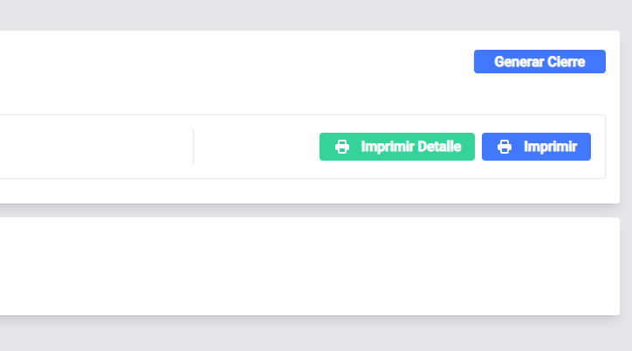Screen dimensions: 632x351
Task: Click the white space beneath the bordered inner panel
Action: tap(306, 191)
